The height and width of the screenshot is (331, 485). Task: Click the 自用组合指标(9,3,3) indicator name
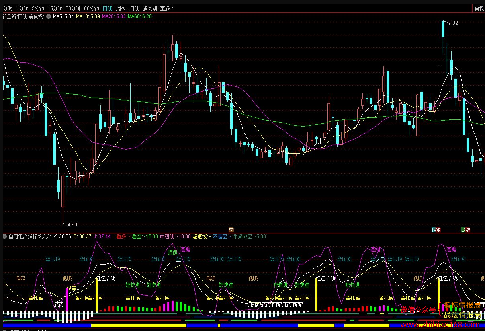coord(30,236)
